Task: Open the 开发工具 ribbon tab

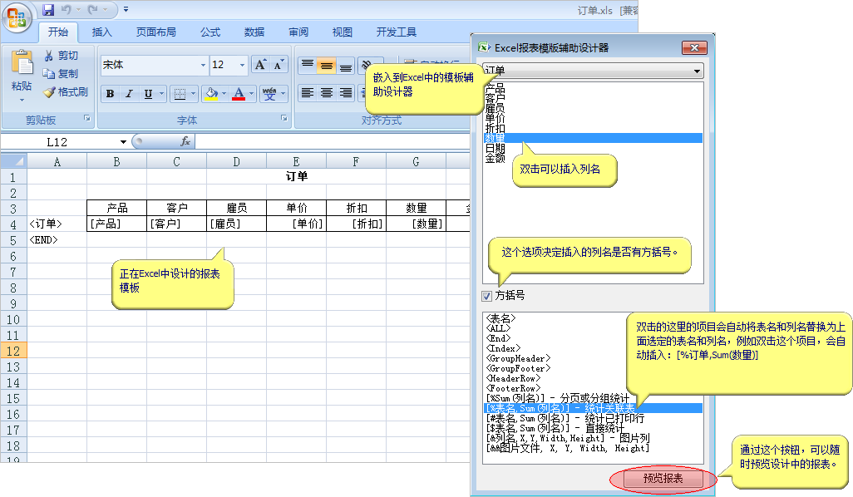Action: (x=397, y=32)
